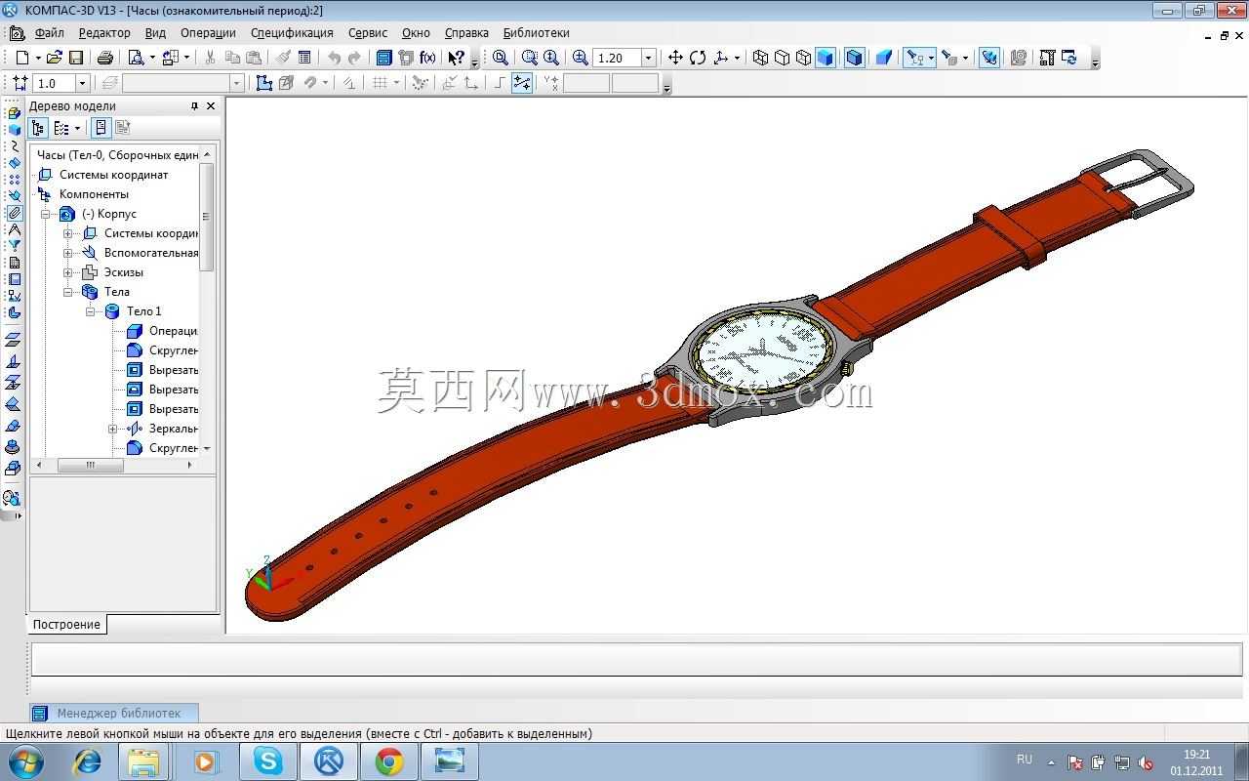The height and width of the screenshot is (781, 1249).
Task: Open the layer combo box dropdown
Action: click(x=235, y=84)
